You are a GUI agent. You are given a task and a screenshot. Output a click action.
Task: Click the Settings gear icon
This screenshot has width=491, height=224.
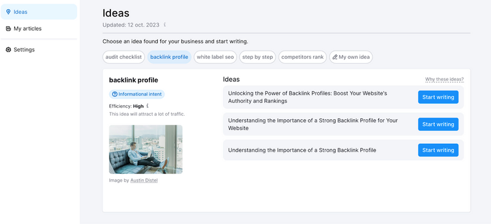pyautogui.click(x=9, y=50)
